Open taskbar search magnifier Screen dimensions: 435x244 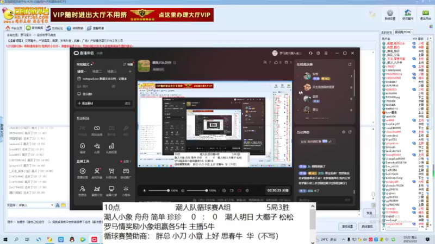16,239
